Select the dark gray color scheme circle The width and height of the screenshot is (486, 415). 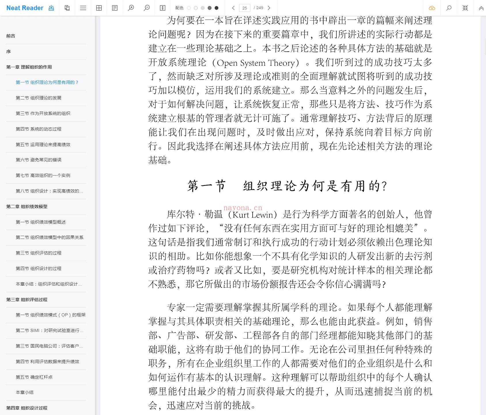pyautogui.click(x=209, y=8)
